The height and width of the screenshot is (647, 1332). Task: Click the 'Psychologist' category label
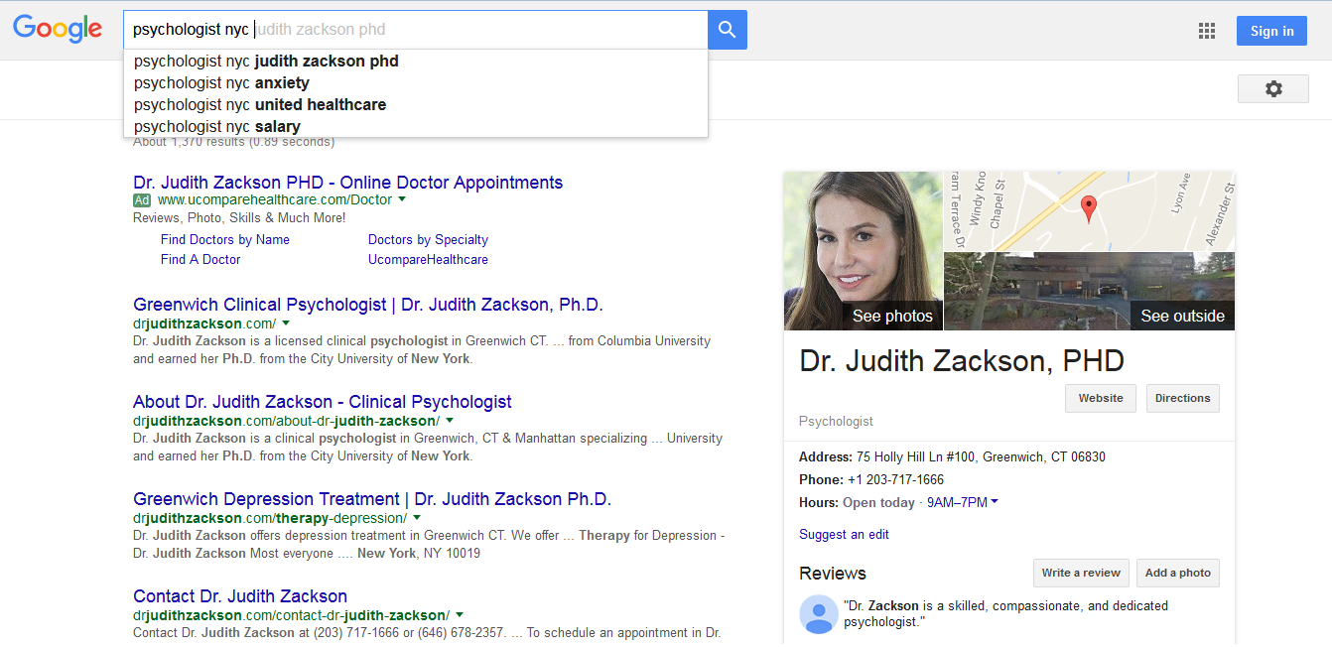tap(836, 422)
